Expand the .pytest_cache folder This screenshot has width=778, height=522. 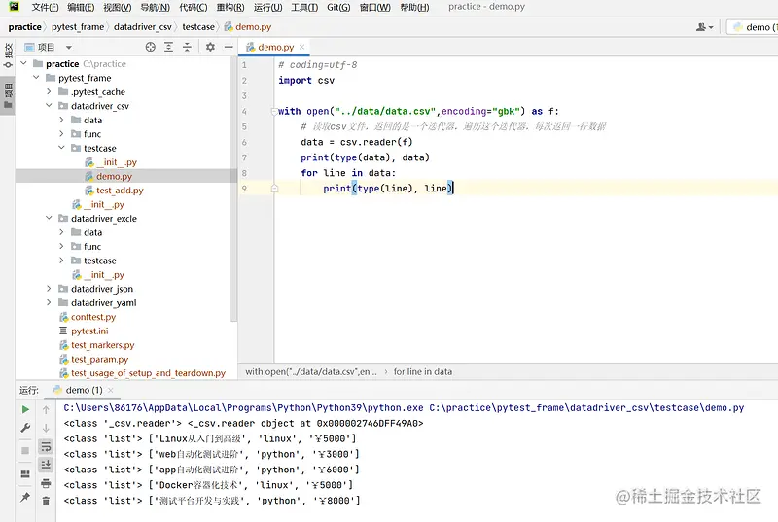pyautogui.click(x=49, y=91)
